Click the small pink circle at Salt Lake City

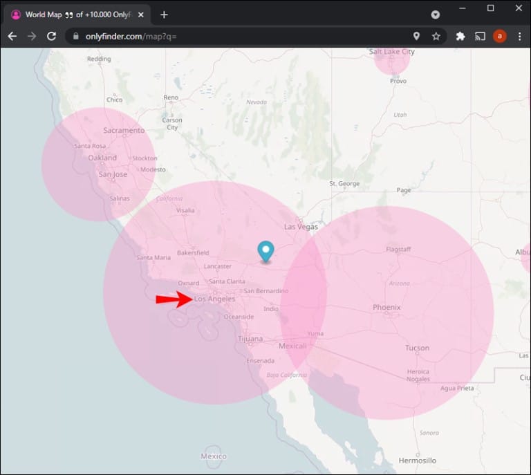392,59
